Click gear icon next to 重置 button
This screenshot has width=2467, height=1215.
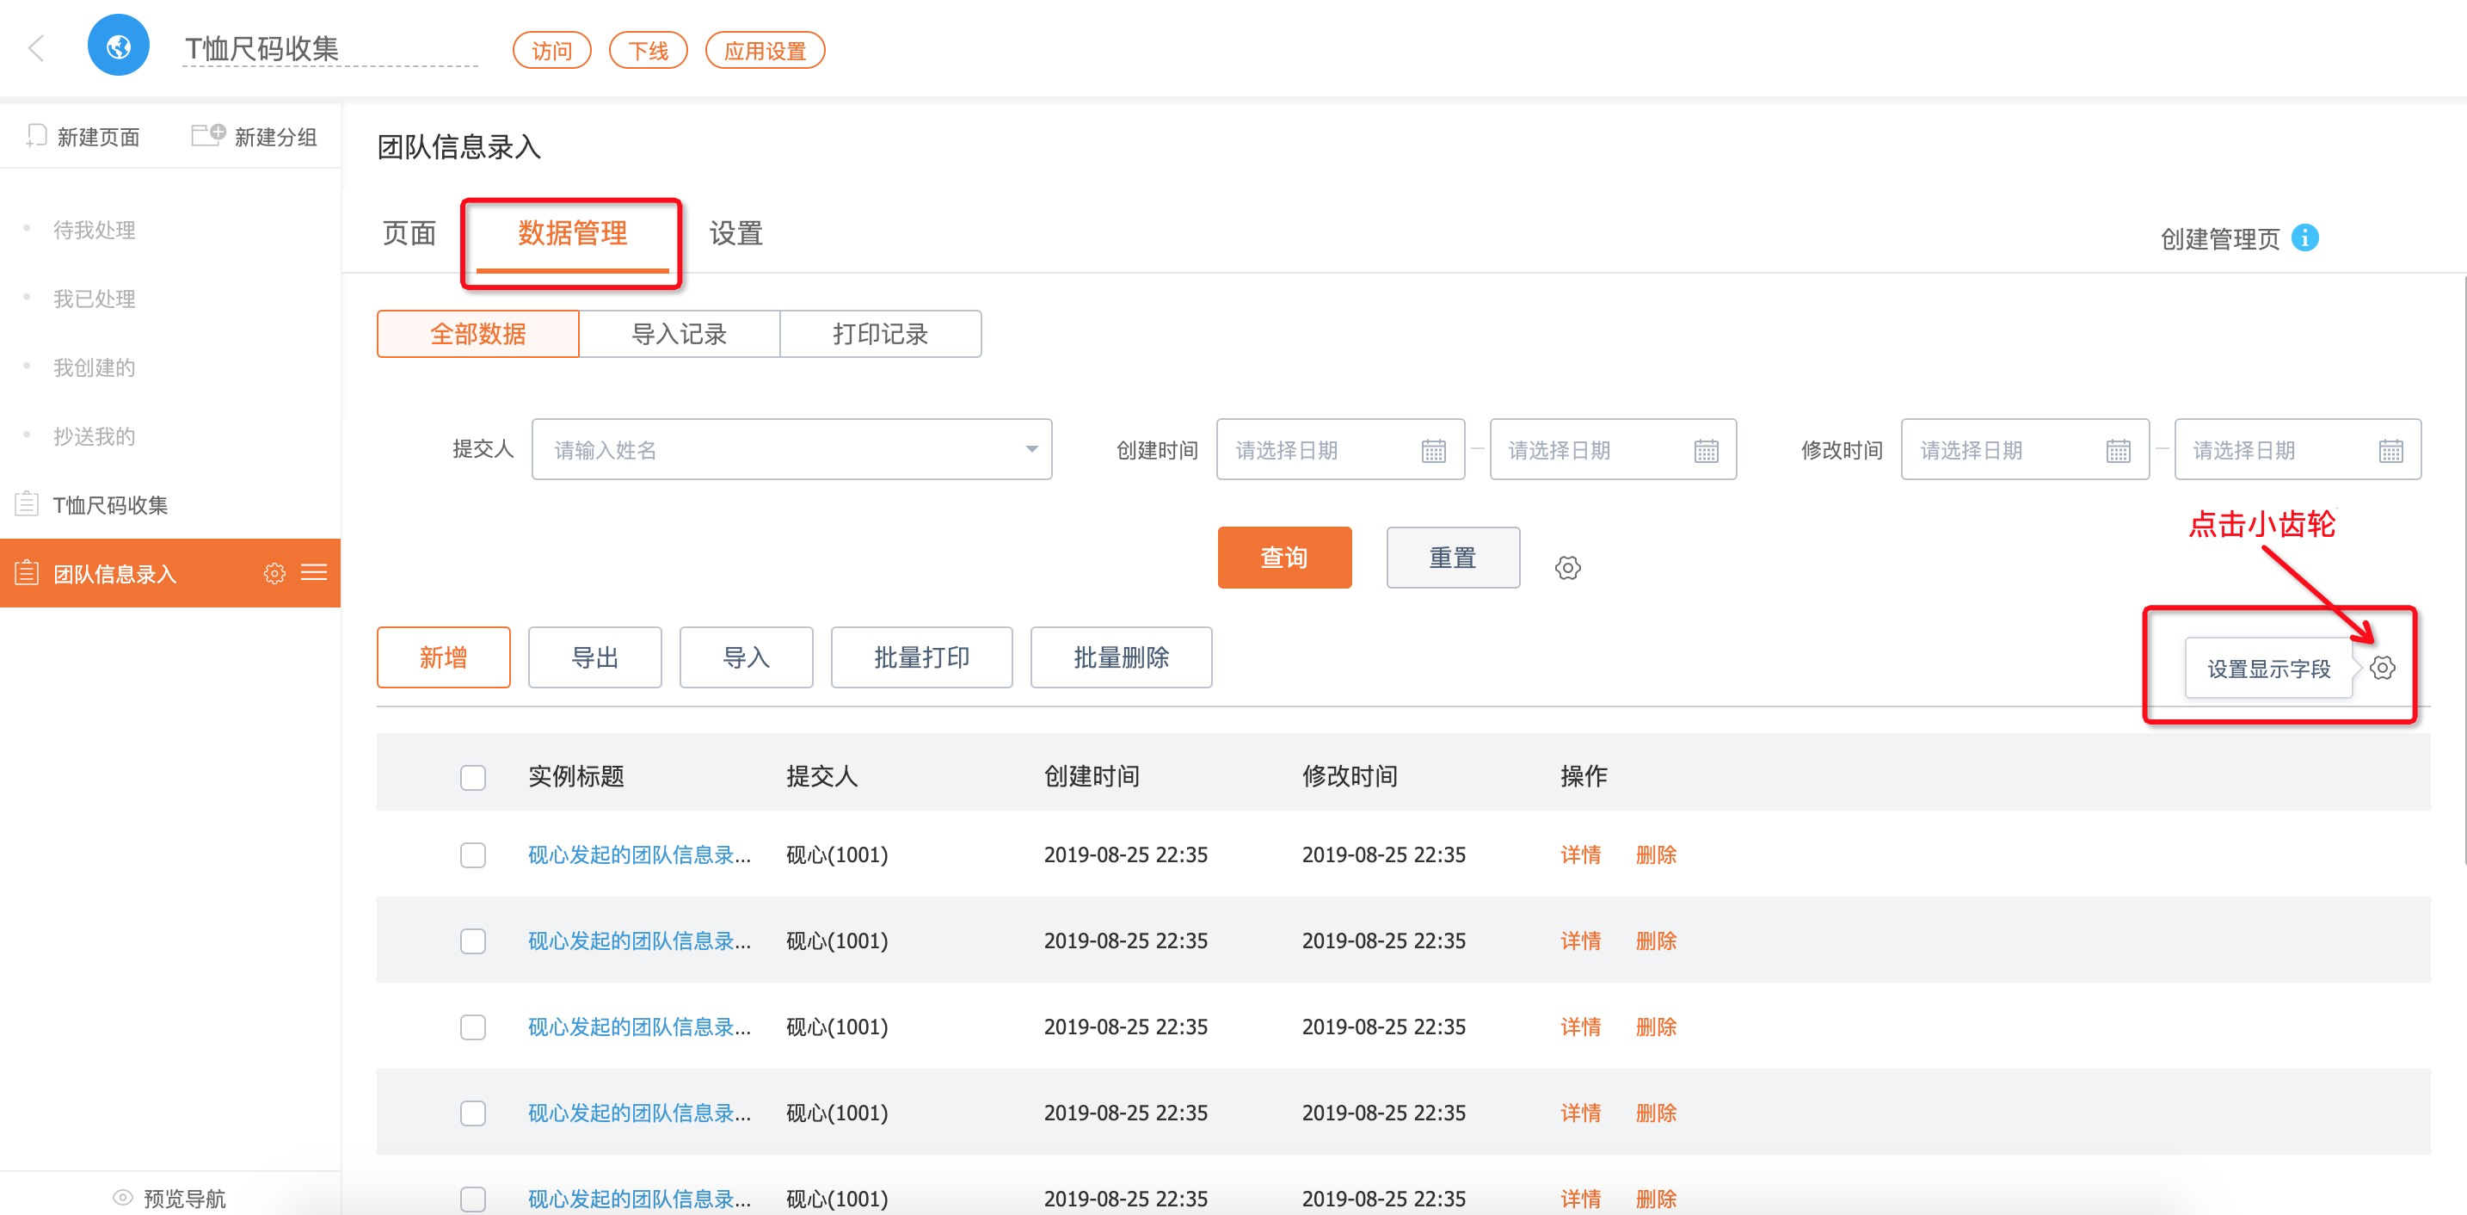[x=1566, y=567]
